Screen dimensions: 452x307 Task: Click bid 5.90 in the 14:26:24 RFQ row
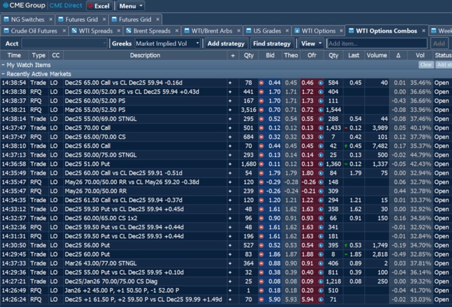point(275,299)
